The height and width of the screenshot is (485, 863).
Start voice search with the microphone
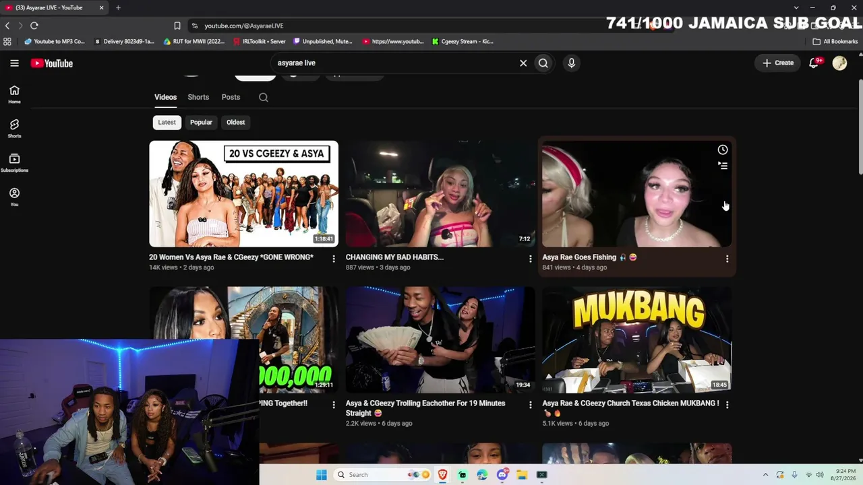point(571,63)
